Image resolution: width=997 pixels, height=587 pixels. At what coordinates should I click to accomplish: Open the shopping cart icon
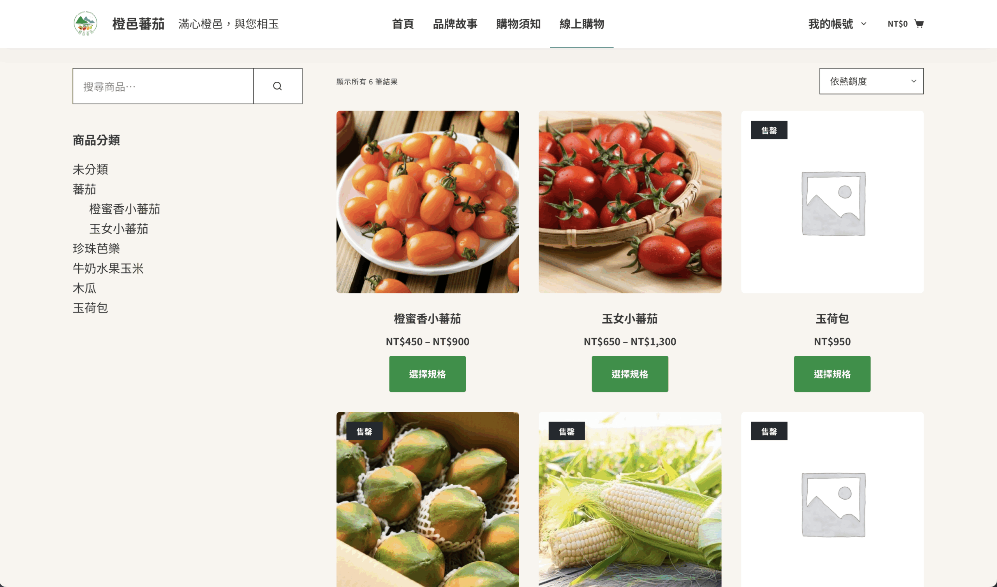919,24
